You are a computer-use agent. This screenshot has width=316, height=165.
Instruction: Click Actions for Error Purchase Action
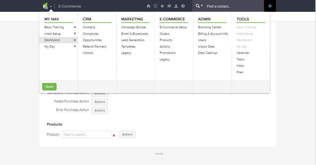tap(100, 110)
